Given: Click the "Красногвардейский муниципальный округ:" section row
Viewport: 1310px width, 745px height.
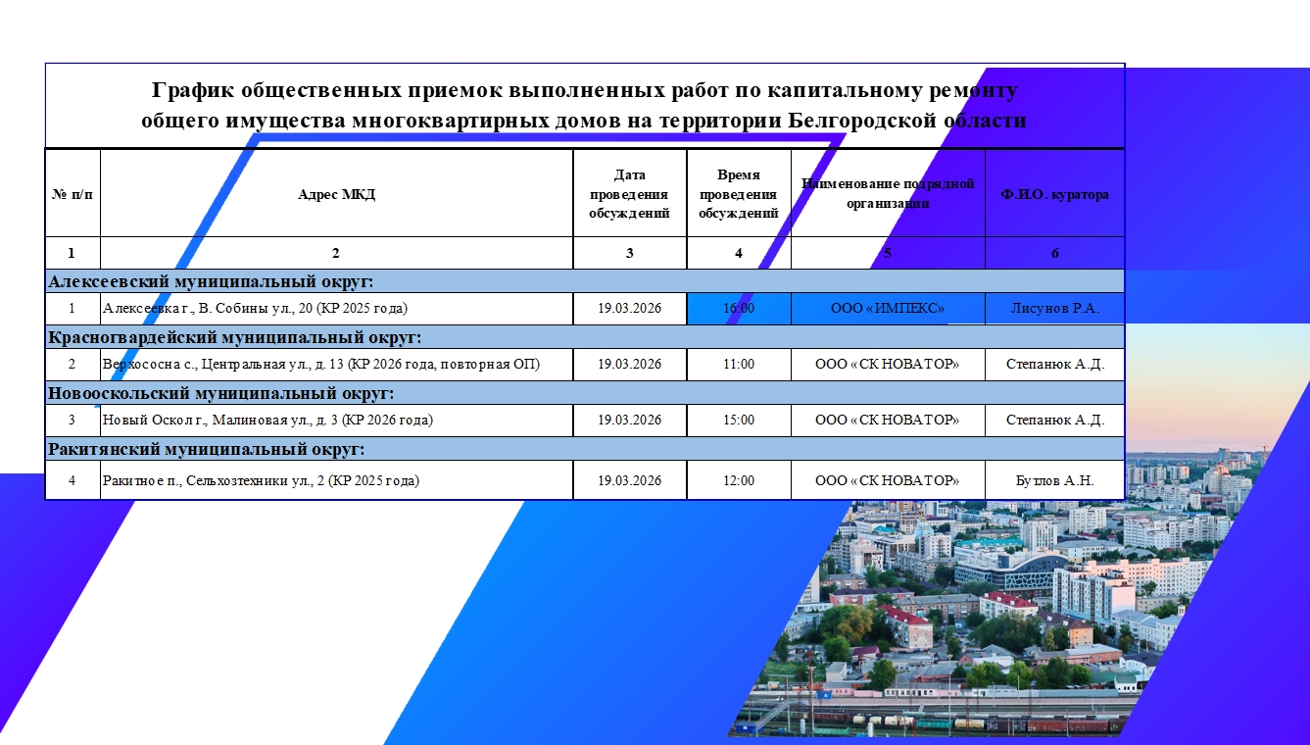Looking at the screenshot, I should (x=585, y=337).
